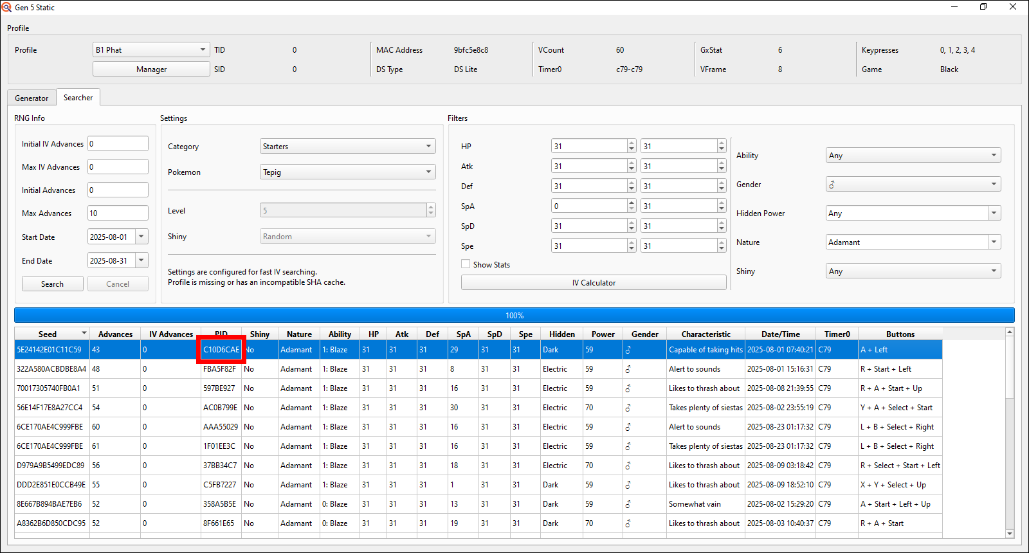Select the Searcher tab

pyautogui.click(x=78, y=98)
